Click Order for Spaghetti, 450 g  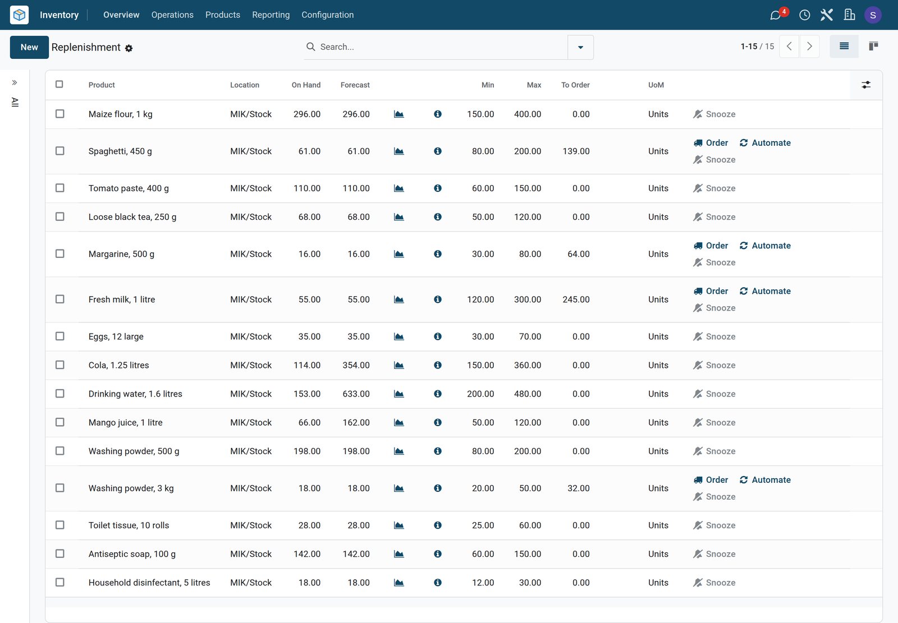(x=711, y=143)
